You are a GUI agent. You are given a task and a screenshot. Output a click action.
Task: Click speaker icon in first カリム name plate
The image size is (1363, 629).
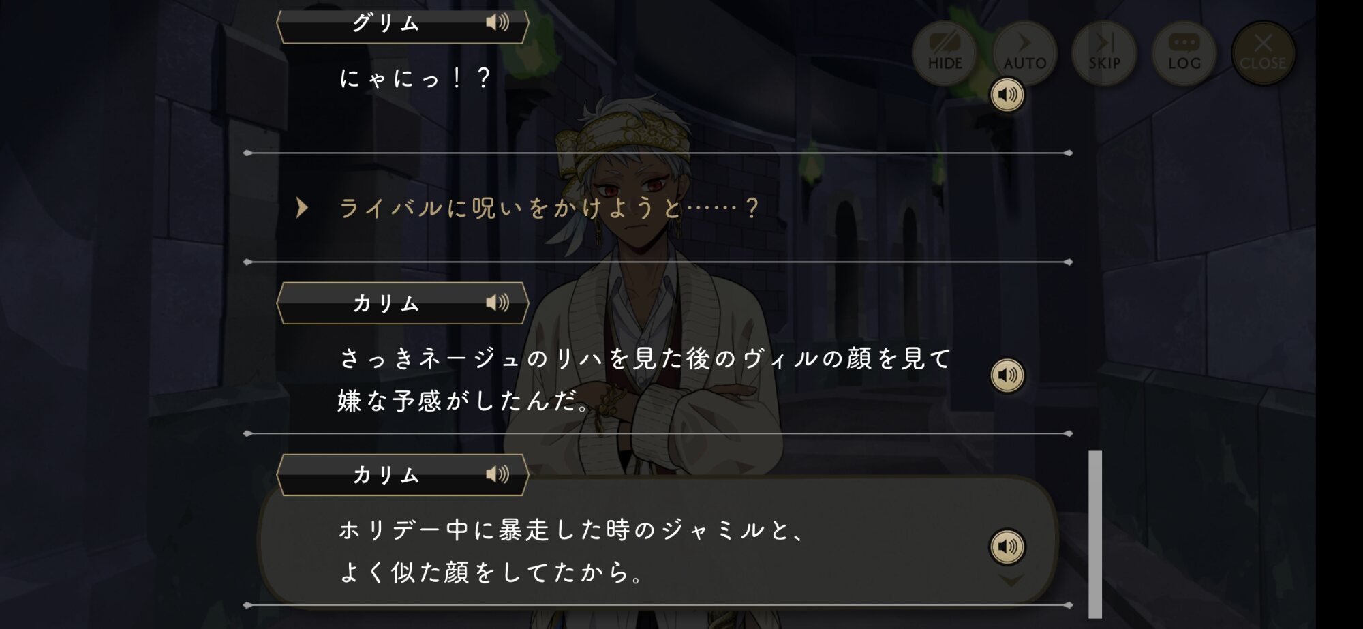click(x=497, y=303)
